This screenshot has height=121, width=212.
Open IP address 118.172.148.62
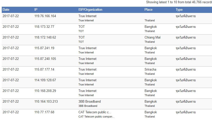[45, 38]
